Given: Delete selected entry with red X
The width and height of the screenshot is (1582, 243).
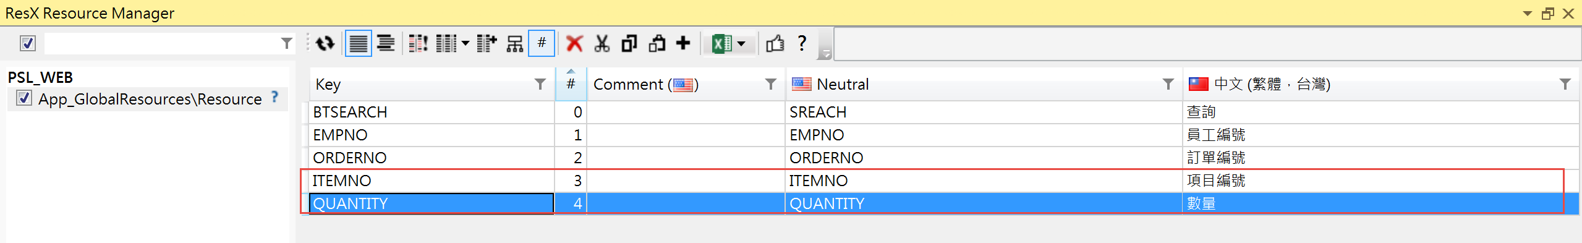Looking at the screenshot, I should tap(574, 44).
